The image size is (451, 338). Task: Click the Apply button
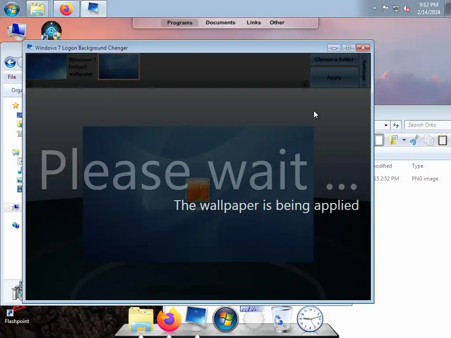point(334,77)
